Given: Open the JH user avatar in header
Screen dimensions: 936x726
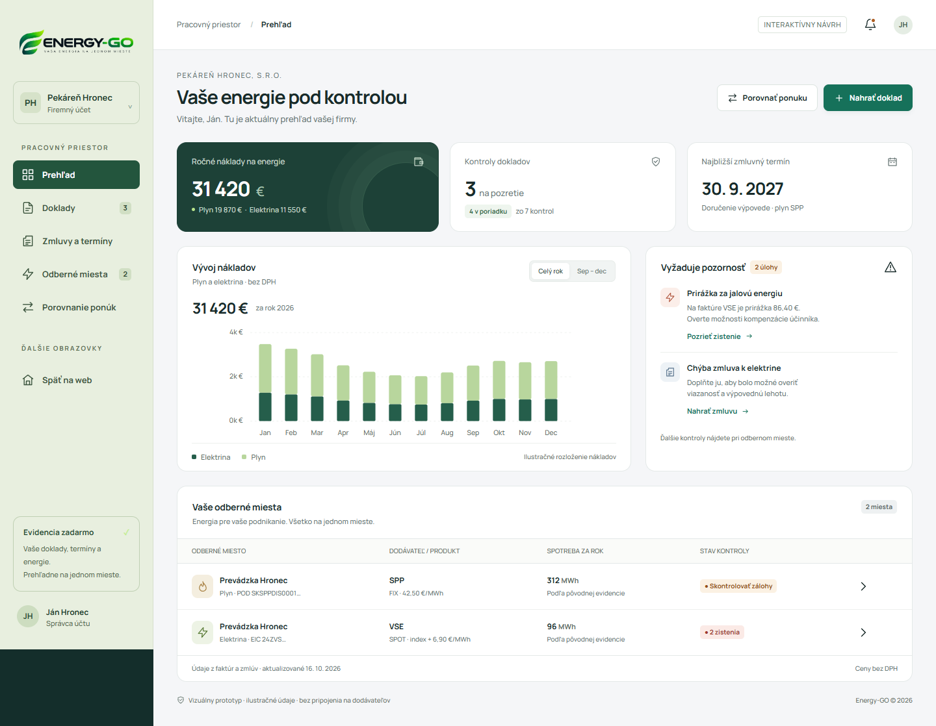Looking at the screenshot, I should (x=903, y=25).
